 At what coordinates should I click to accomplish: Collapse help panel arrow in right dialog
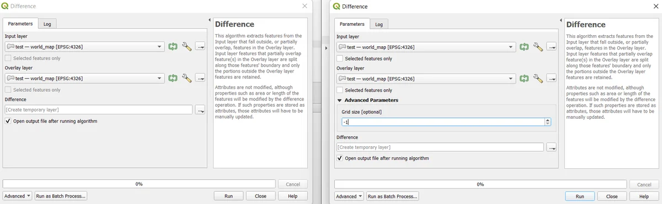pyautogui.click(x=561, y=20)
